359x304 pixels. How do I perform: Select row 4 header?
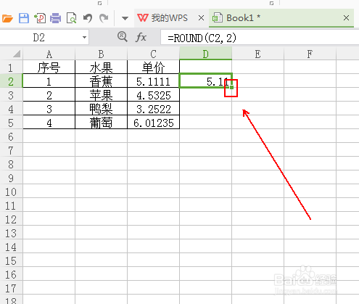pyautogui.click(x=11, y=109)
